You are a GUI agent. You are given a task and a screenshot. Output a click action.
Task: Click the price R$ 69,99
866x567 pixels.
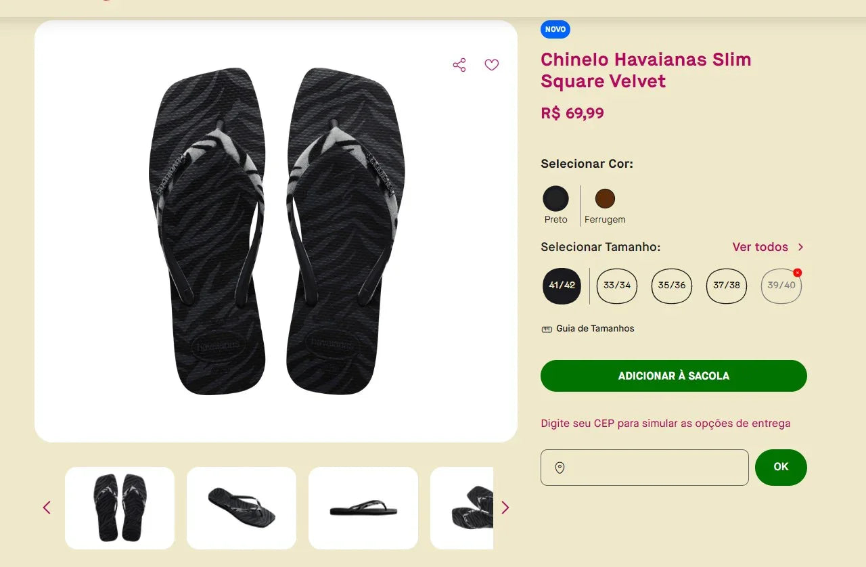572,113
